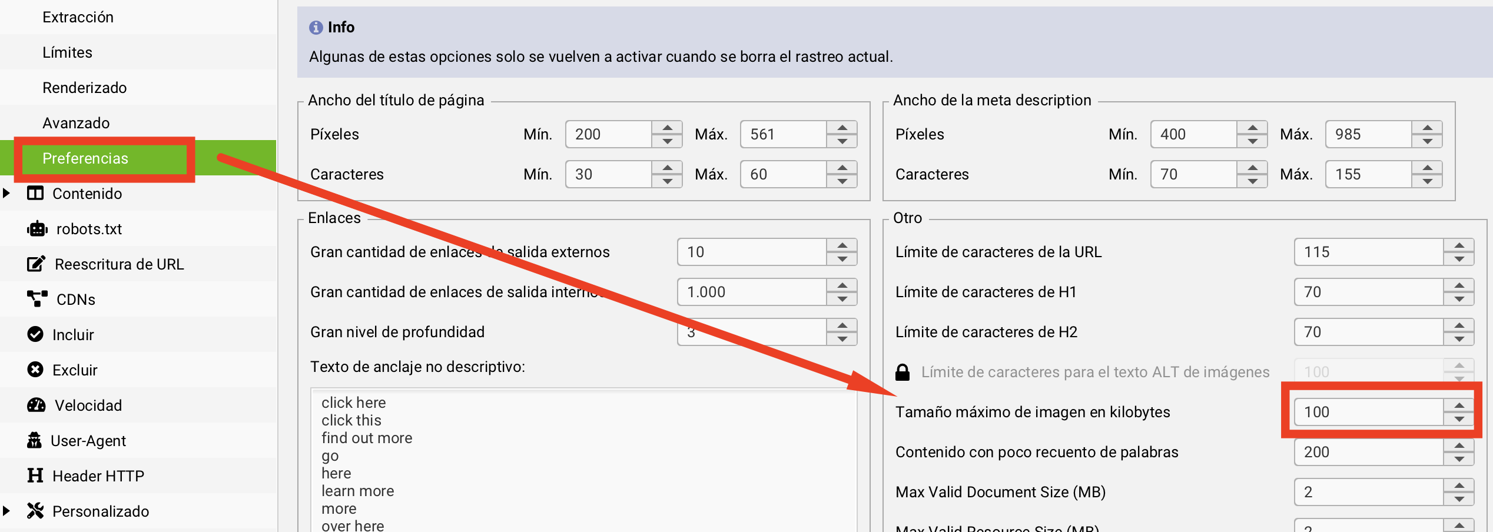Click the CDNs network icon
Viewport: 1493px width, 532px height.
(x=37, y=299)
